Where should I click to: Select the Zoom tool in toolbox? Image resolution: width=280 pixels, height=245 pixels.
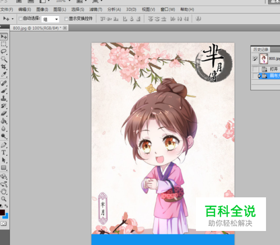pos(4,199)
